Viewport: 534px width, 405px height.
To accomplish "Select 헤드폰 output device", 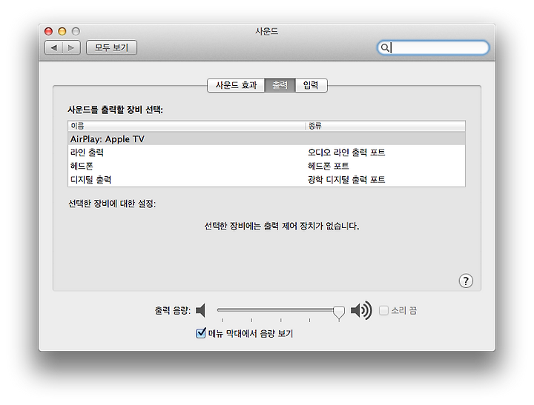I will [267, 166].
